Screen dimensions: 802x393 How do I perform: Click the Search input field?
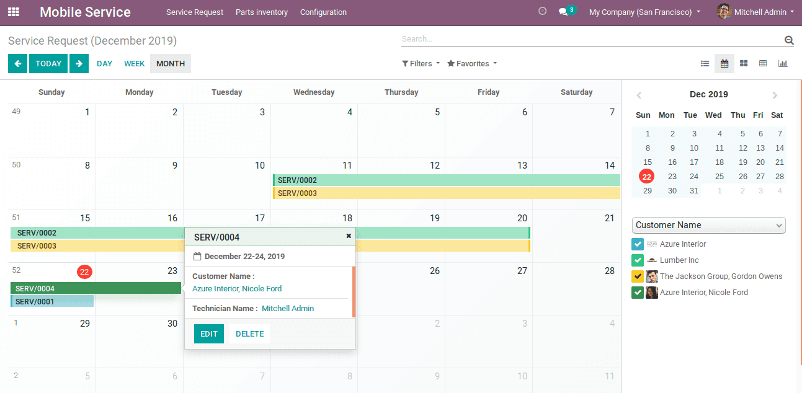(589, 39)
